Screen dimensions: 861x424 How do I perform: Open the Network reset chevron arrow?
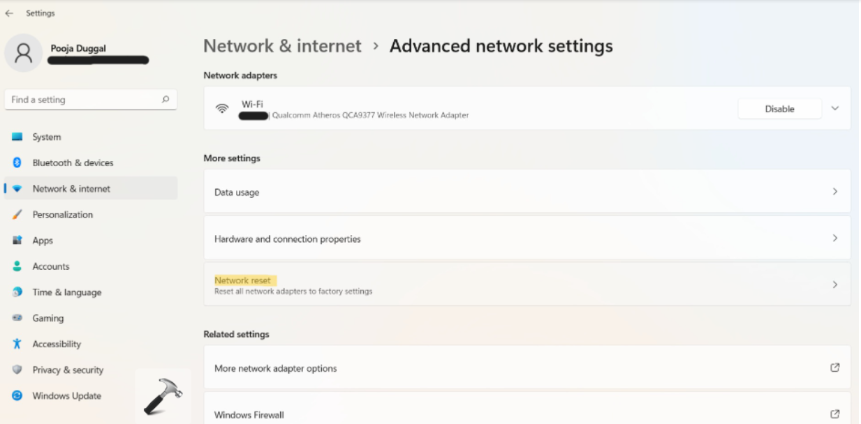(834, 285)
